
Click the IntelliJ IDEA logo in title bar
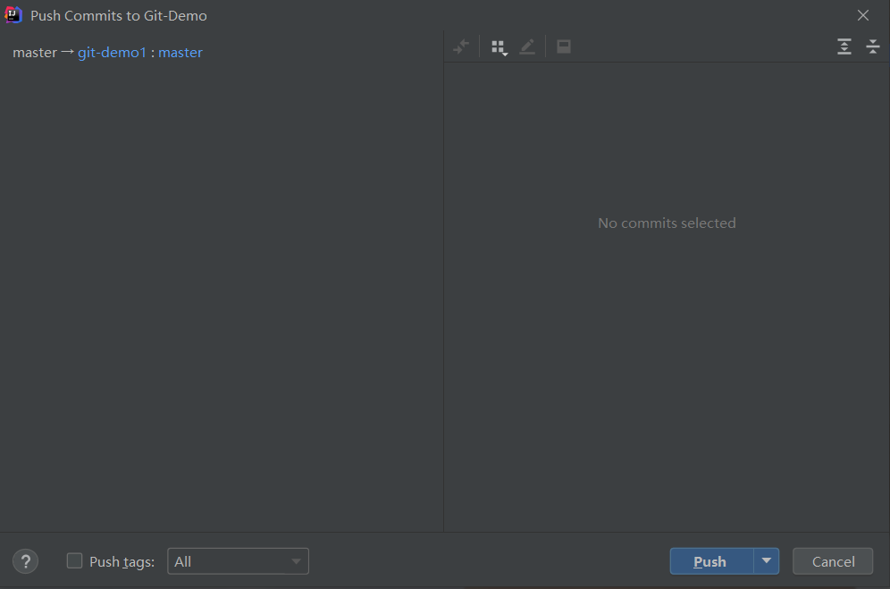(13, 15)
